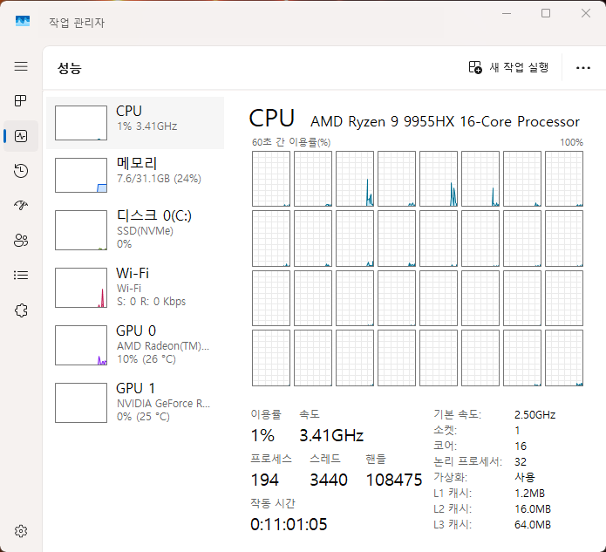
Task: Click the Task Manager title bar app icon
Action: (23, 22)
